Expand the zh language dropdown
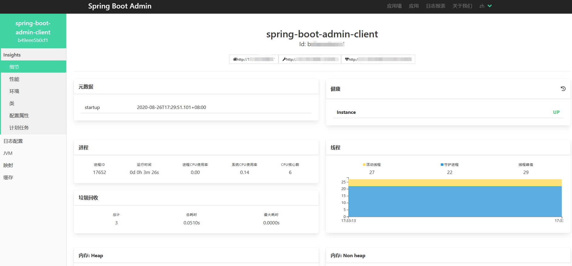Screen dimensions: 572x266 (x=485, y=6)
